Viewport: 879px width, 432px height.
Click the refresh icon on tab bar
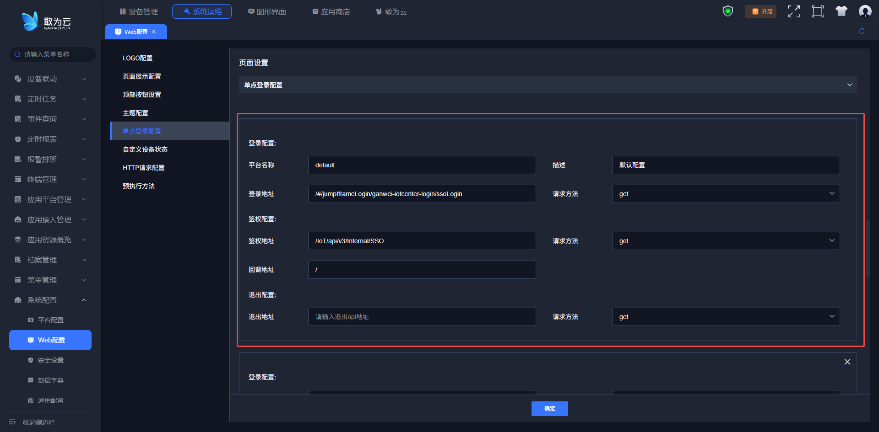[x=862, y=31]
